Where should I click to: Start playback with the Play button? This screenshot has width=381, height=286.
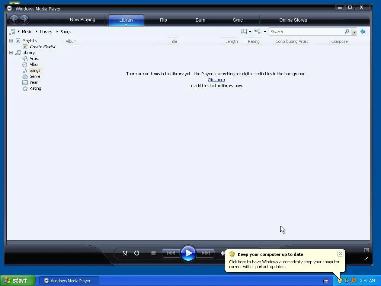(188, 253)
